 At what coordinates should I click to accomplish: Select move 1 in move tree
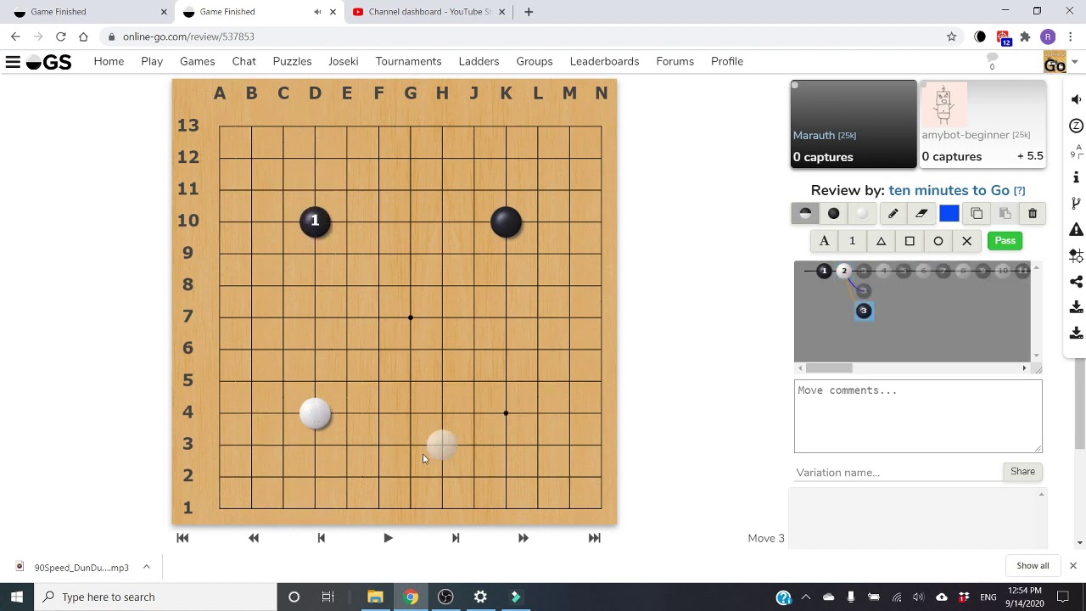[x=824, y=271]
